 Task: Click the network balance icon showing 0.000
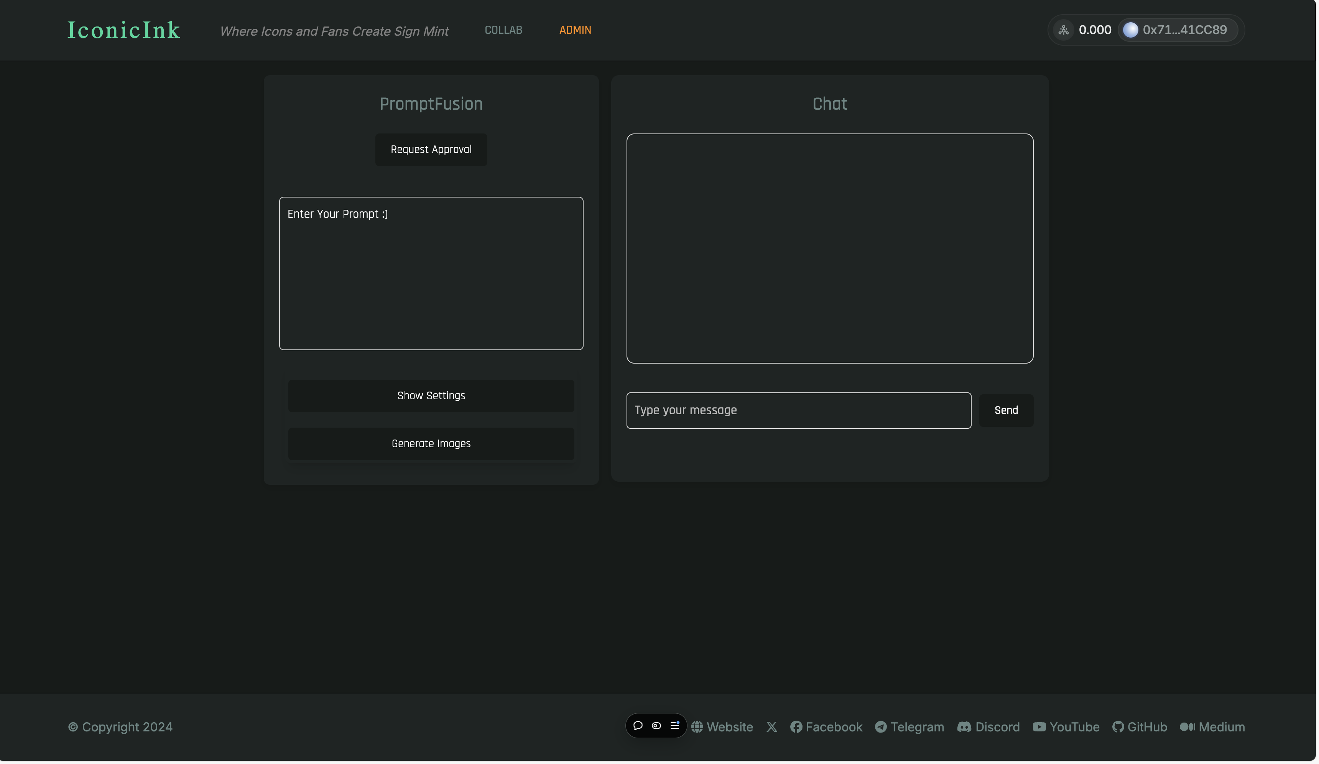(x=1064, y=30)
